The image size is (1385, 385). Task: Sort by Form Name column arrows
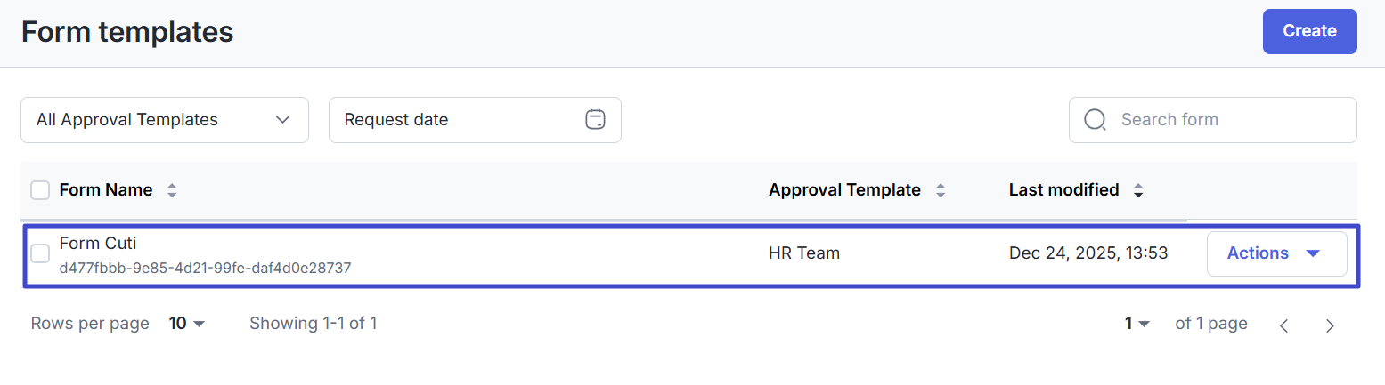172,190
